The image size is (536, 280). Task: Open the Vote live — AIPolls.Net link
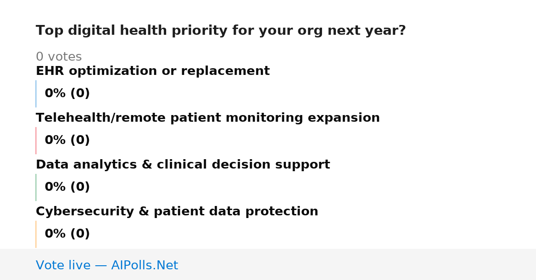(107, 265)
